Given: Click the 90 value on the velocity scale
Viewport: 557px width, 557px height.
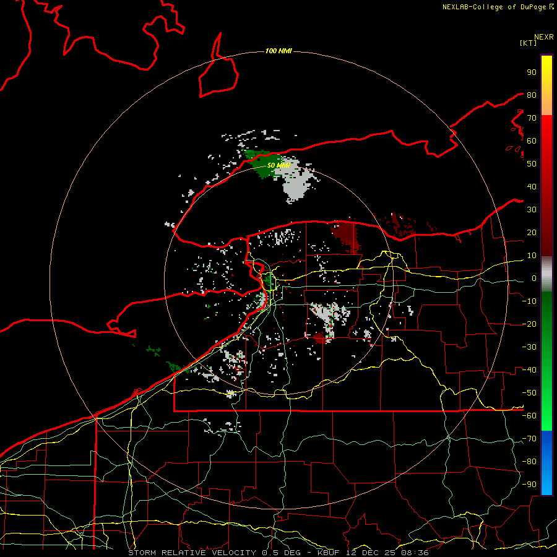Looking at the screenshot, I should pyautogui.click(x=532, y=72).
